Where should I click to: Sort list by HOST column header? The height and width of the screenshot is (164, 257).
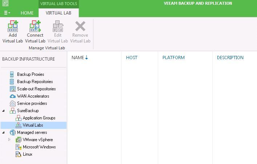pos(132,58)
